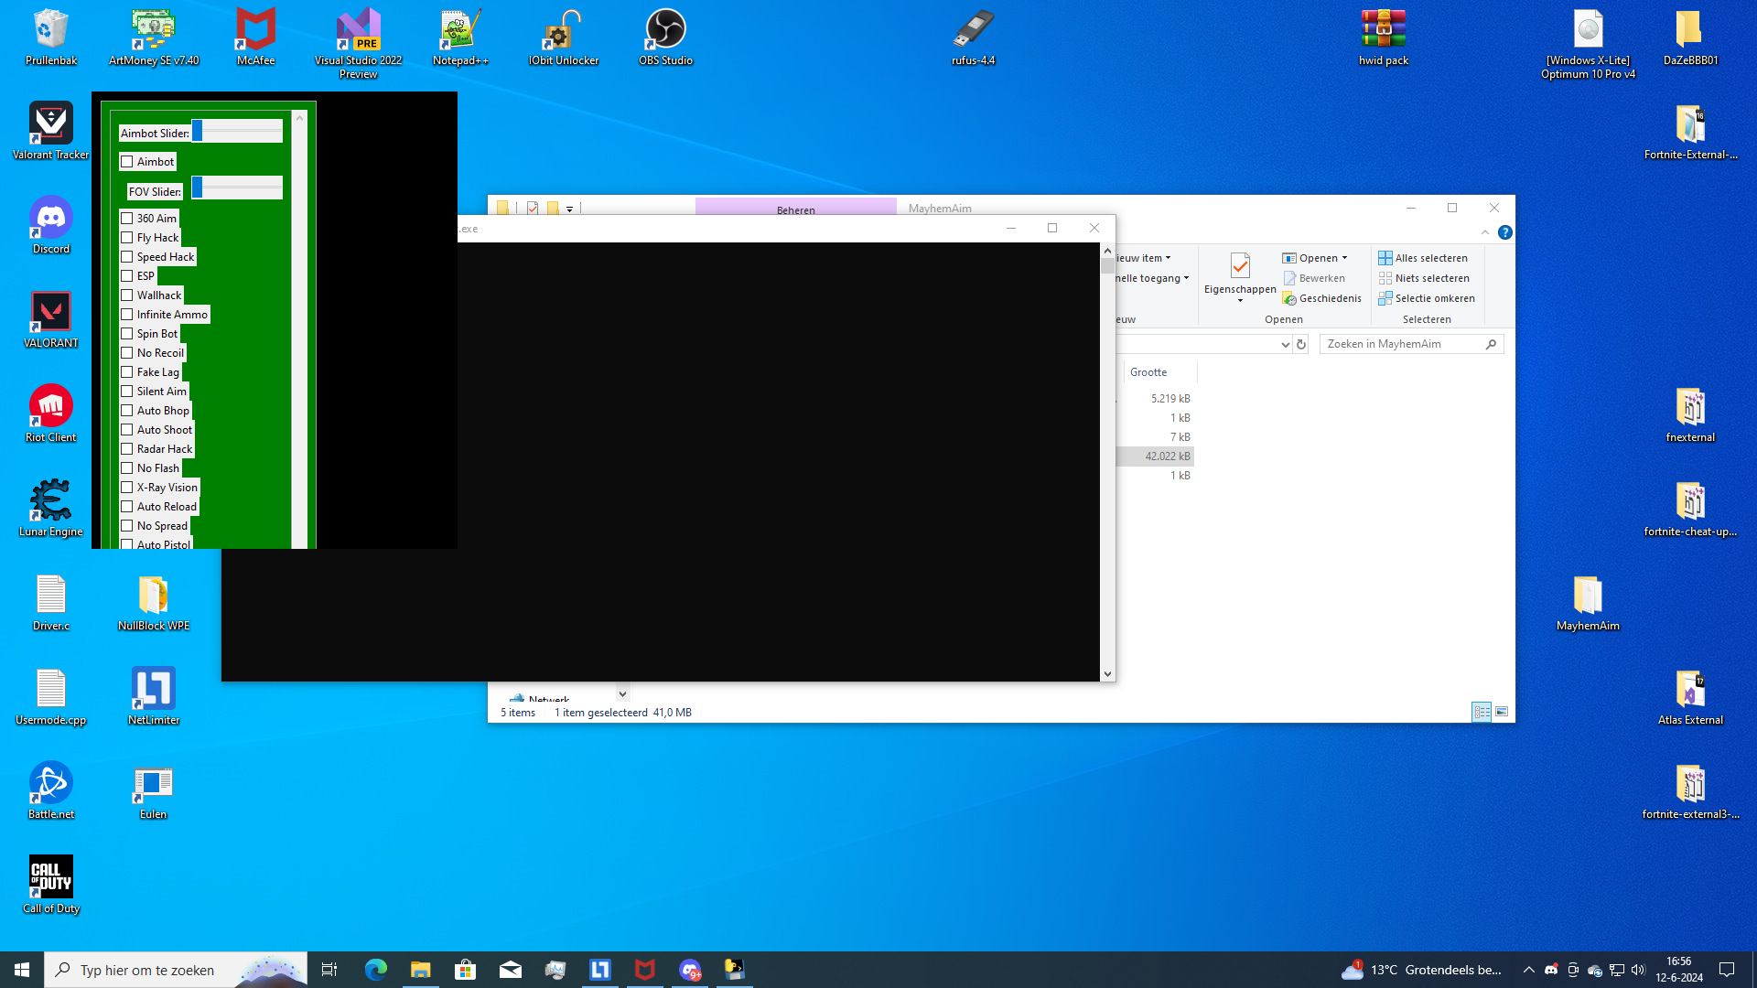Click File Explorer taskbar icon
Image resolution: width=1757 pixels, height=988 pixels.
[421, 970]
